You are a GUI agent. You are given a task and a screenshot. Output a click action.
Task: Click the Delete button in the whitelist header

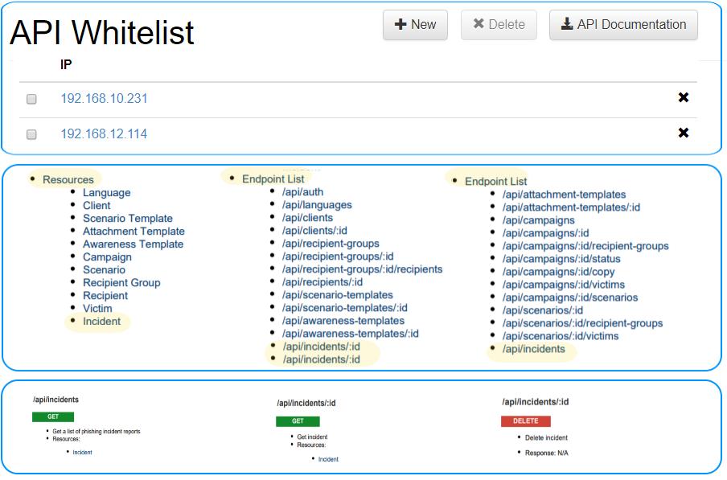499,25
